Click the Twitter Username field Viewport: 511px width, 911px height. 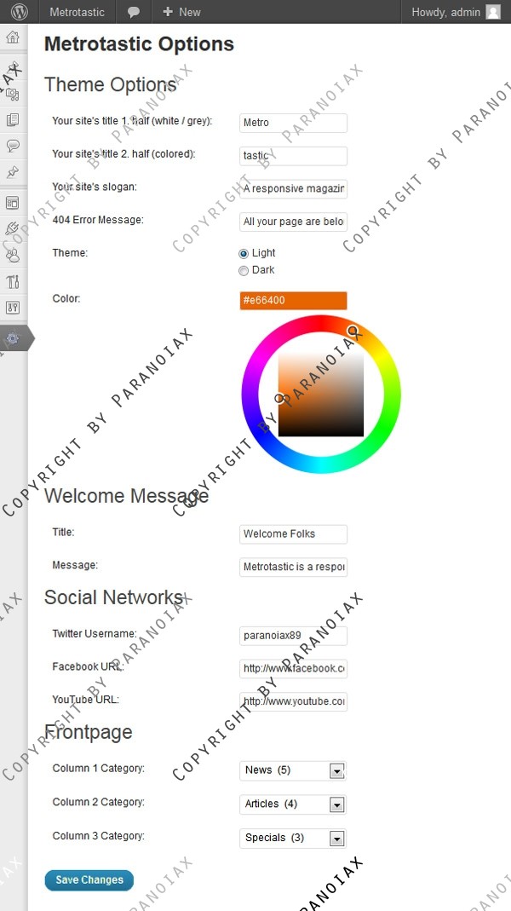pos(293,636)
